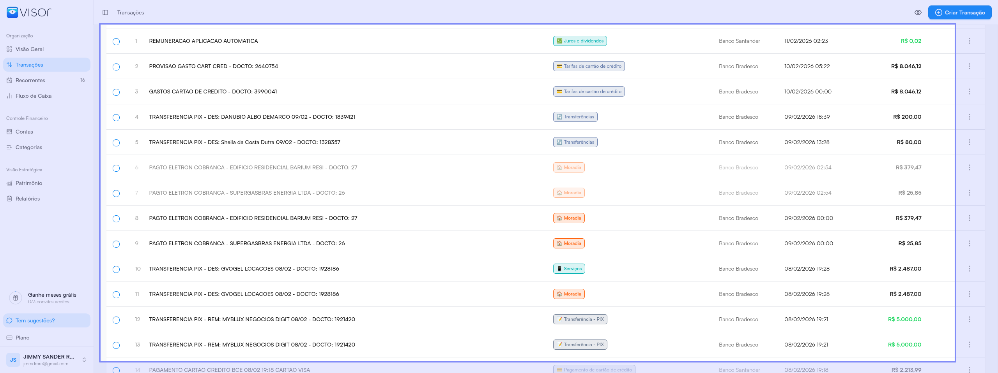This screenshot has width=998, height=373.
Task: Click the Contas wallet icon
Action: (9, 132)
